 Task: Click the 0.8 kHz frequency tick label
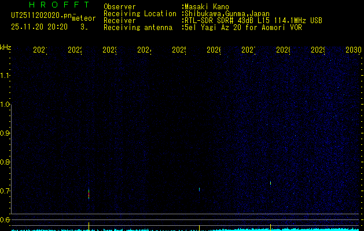point(5,162)
